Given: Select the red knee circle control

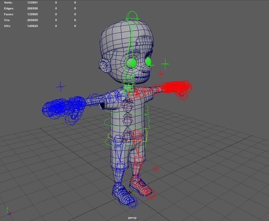Looking at the screenshot, I should pyautogui.click(x=138, y=159).
